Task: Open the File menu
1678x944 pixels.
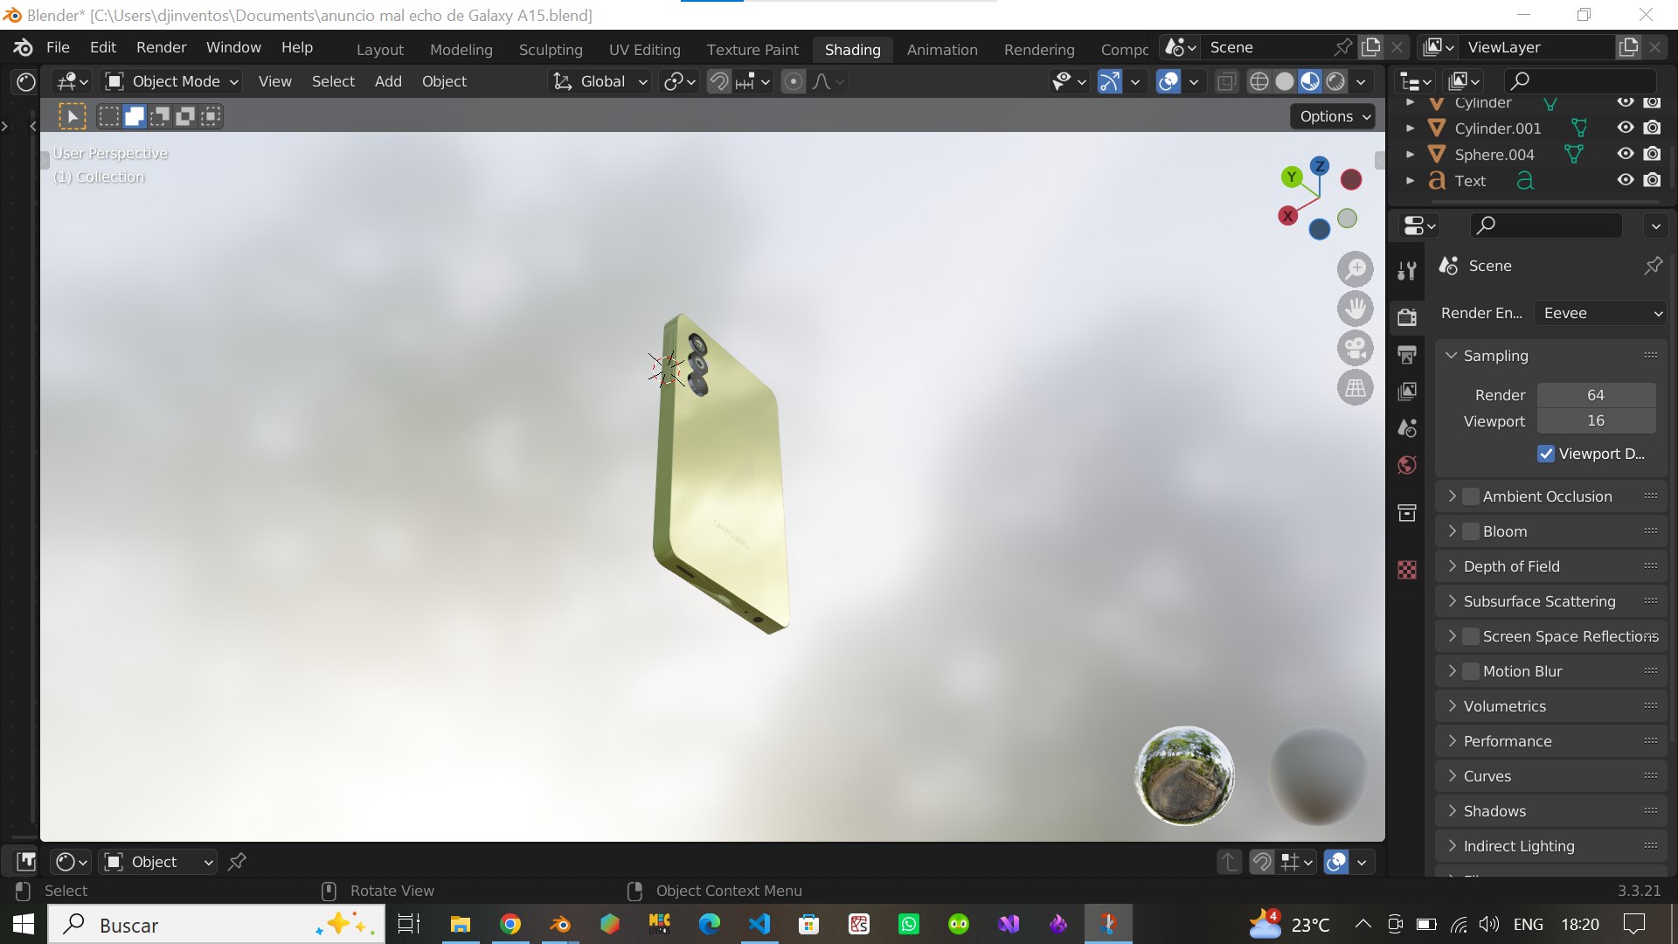Action: click(x=58, y=47)
